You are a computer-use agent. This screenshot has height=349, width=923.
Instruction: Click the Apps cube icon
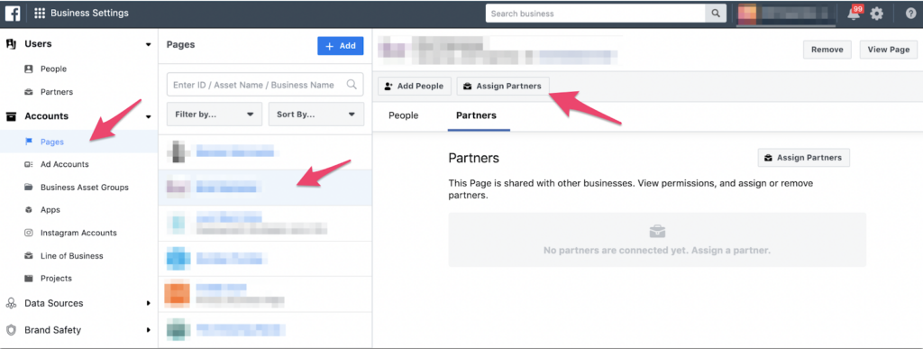(28, 209)
